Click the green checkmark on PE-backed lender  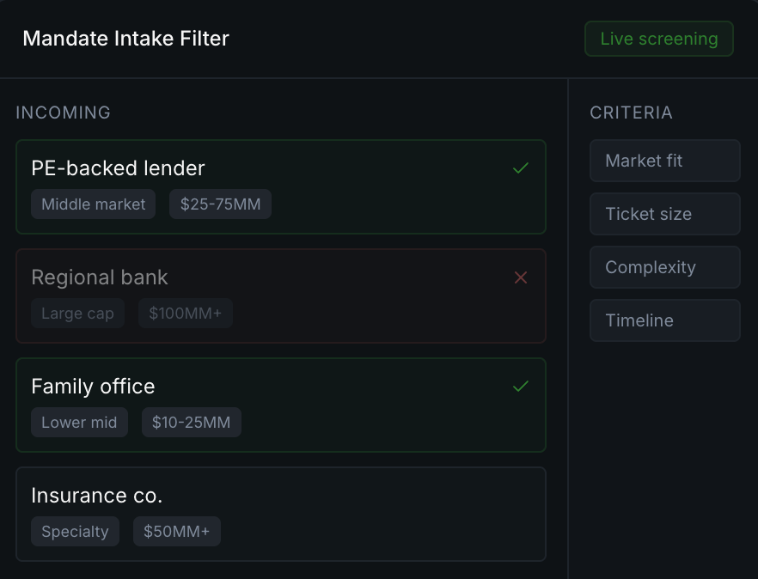(520, 168)
